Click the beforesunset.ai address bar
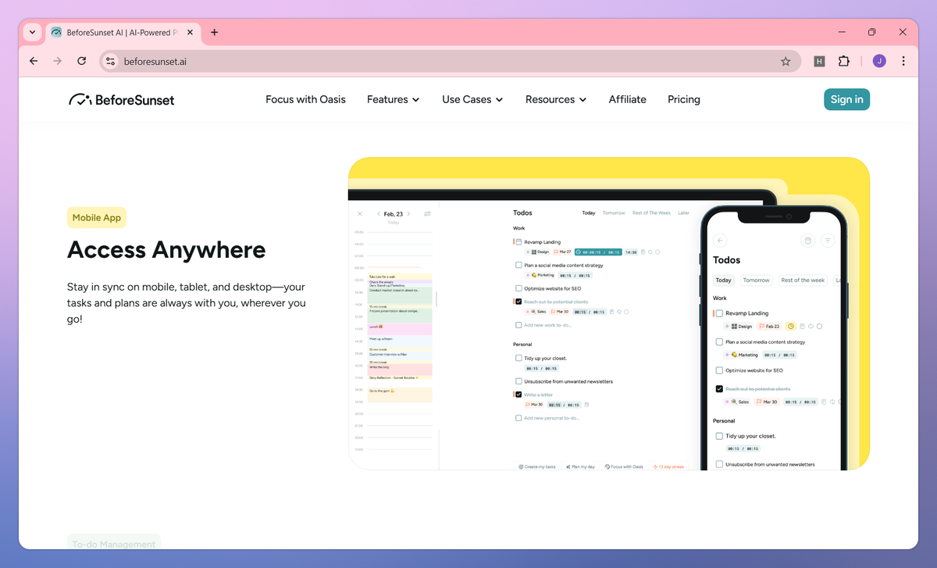 pyautogui.click(x=450, y=61)
